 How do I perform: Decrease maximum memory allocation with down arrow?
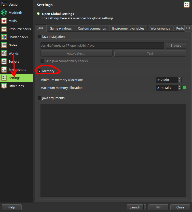(180, 89)
